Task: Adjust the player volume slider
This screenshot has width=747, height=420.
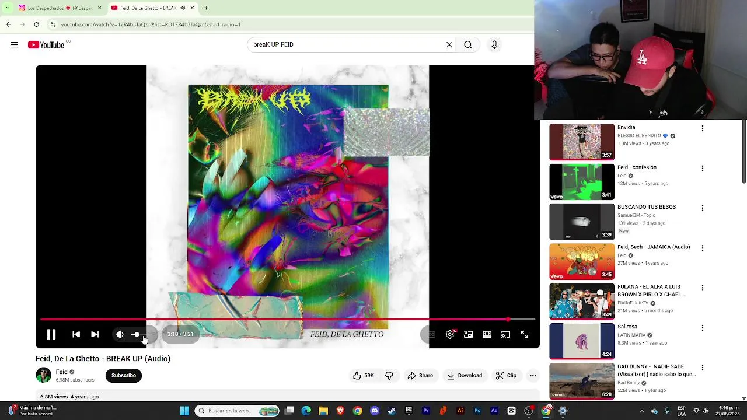Action: click(x=143, y=334)
